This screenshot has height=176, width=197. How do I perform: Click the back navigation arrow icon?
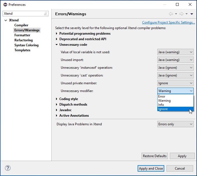(x=171, y=14)
